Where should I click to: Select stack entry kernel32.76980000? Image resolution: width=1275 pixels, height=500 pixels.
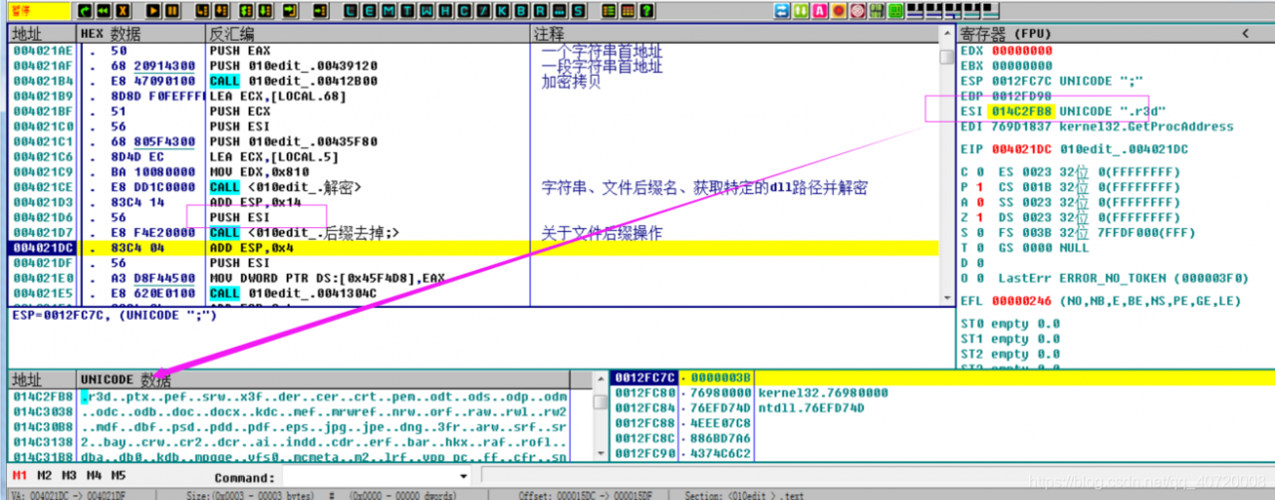coord(823,392)
